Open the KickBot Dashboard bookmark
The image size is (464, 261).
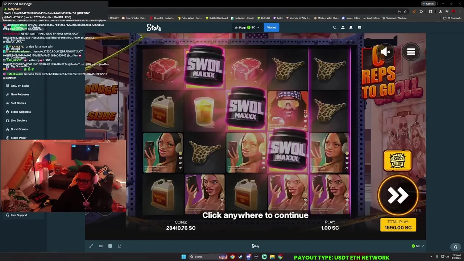pos(217,18)
